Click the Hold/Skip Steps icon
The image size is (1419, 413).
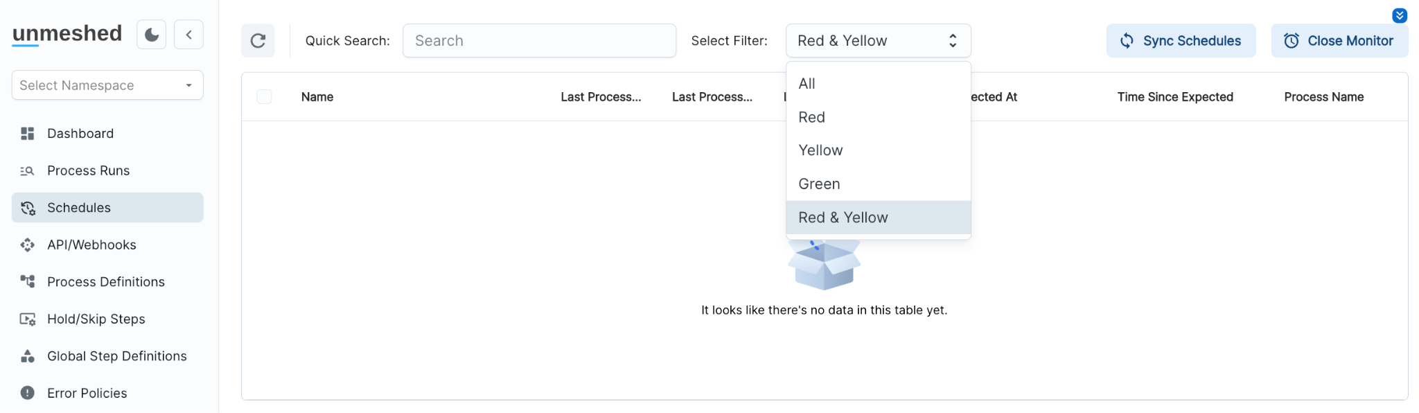pyautogui.click(x=28, y=319)
